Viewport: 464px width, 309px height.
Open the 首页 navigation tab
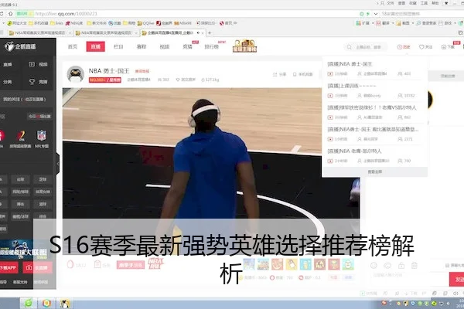click(73, 46)
